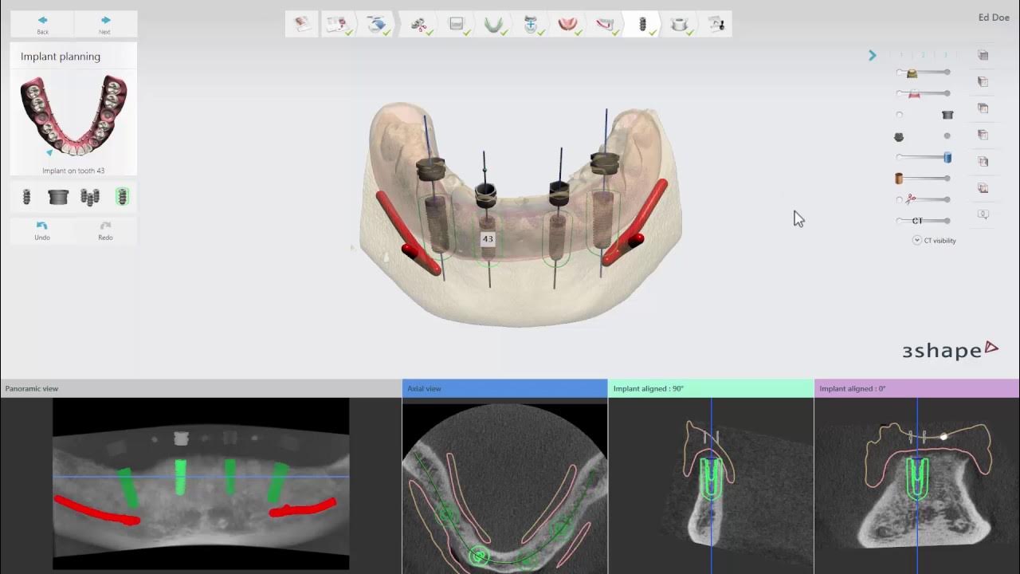Open view preset 2 in the right panel
The height and width of the screenshot is (574, 1020).
[x=922, y=55]
